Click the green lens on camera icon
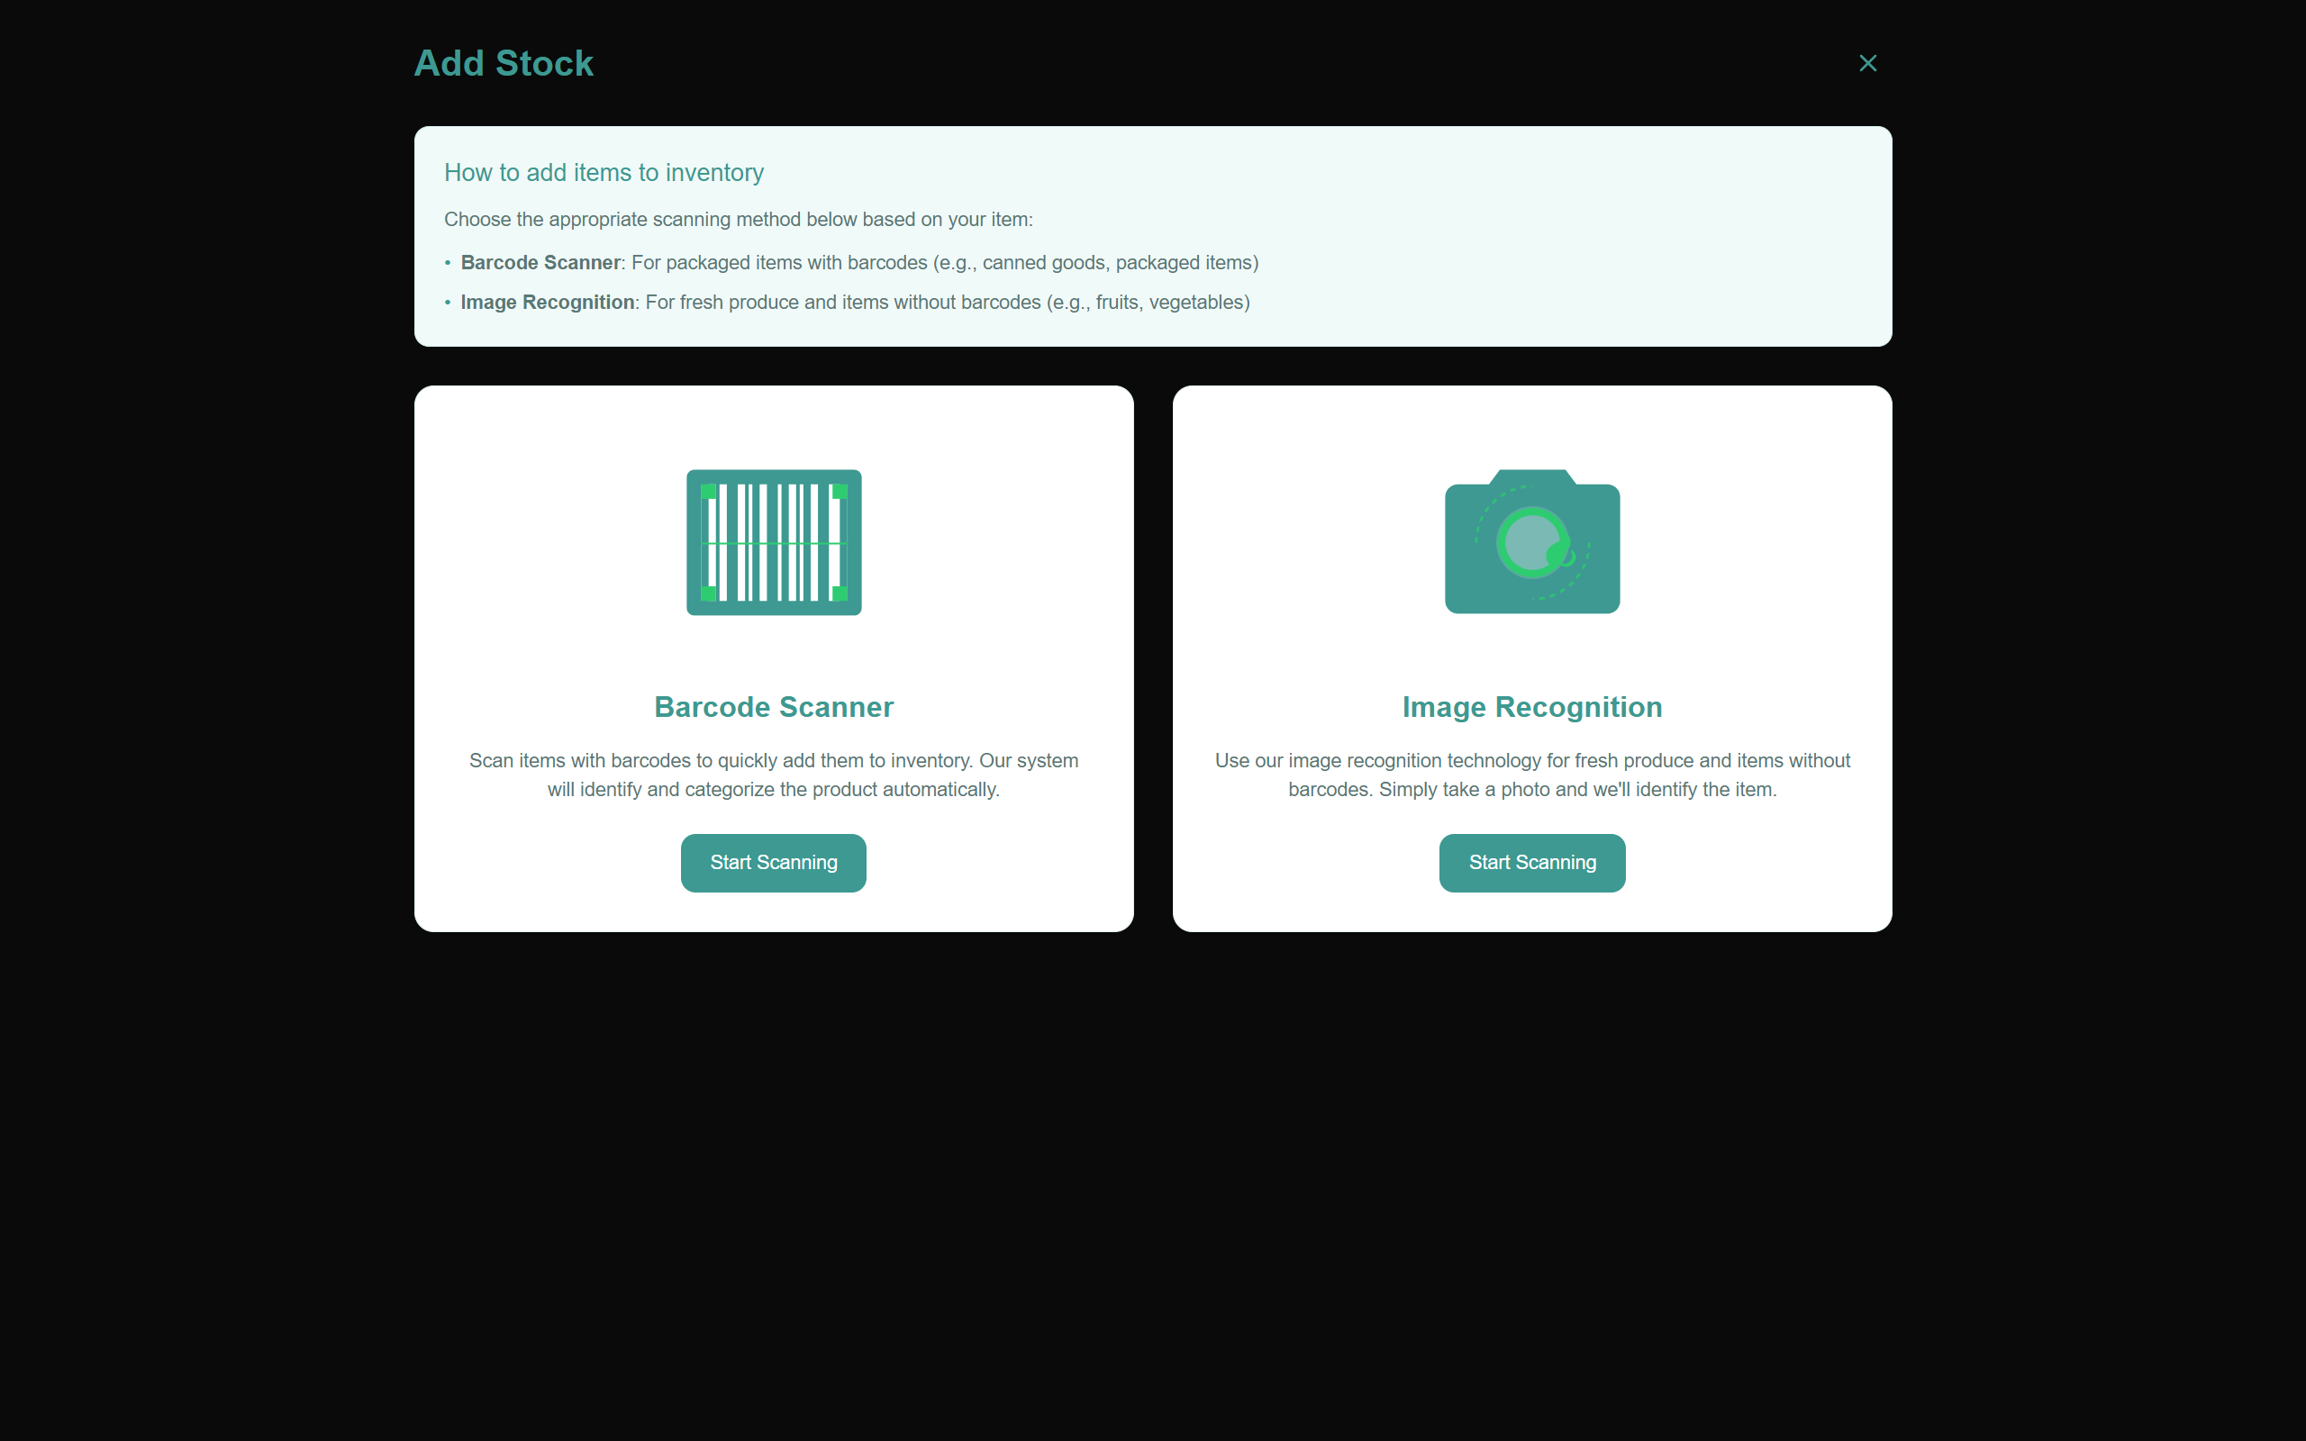The image size is (2306, 1441). point(1530,542)
